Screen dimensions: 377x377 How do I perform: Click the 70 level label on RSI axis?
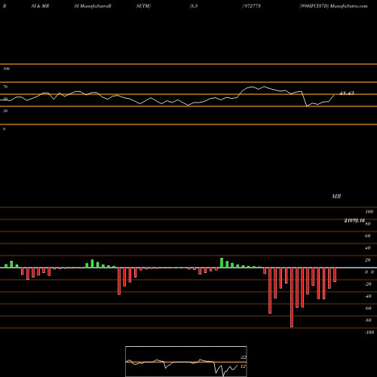[5, 87]
